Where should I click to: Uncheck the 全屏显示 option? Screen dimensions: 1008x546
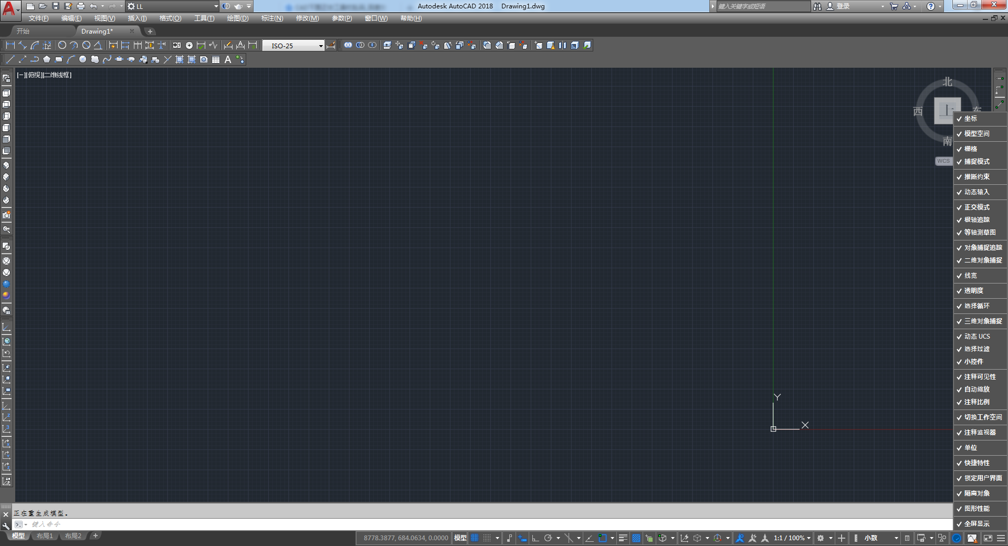click(x=980, y=524)
